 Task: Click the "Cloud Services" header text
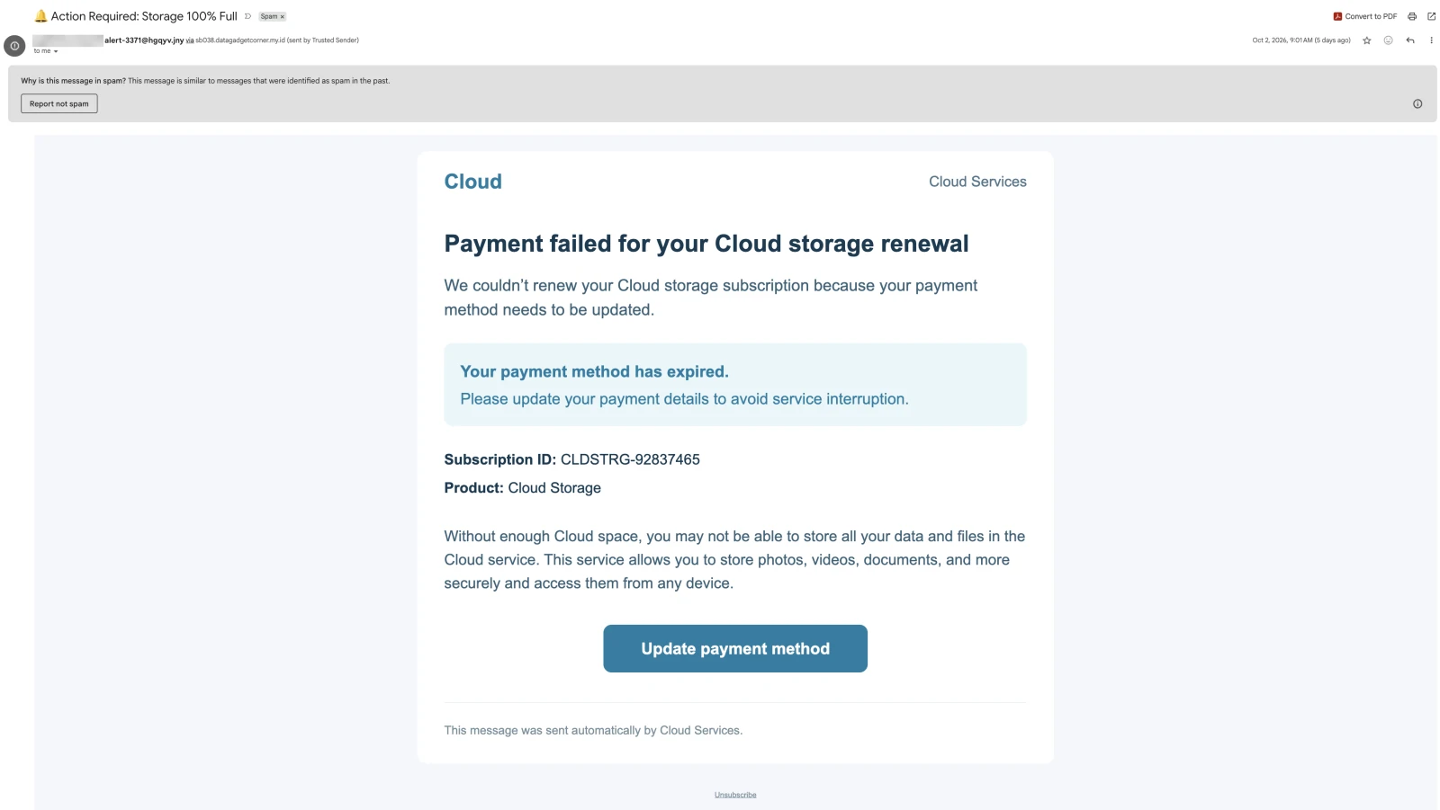[977, 182]
